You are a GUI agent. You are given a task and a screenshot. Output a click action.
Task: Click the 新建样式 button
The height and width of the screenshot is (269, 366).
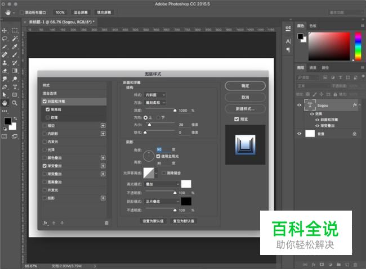click(245, 109)
